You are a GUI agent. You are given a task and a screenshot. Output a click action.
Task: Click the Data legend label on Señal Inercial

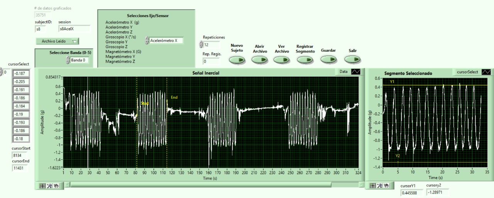point(343,71)
